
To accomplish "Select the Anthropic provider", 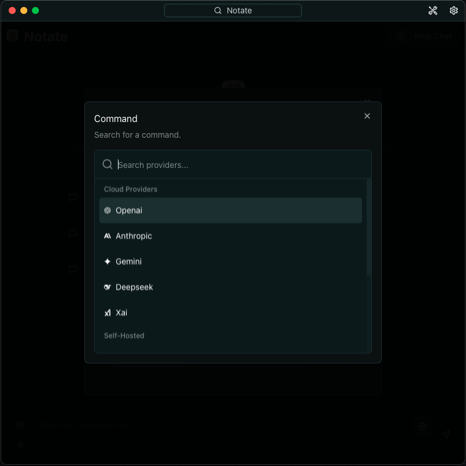I will point(230,236).
